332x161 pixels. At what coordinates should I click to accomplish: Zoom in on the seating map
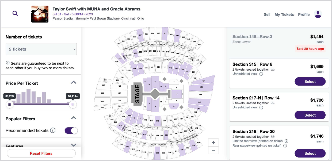[x=213, y=143]
